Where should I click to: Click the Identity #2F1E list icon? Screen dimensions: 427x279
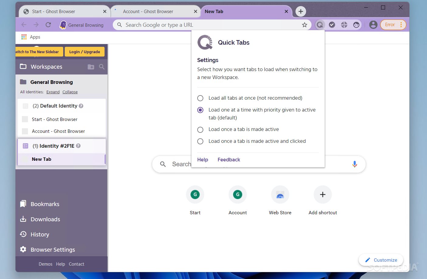click(x=26, y=146)
